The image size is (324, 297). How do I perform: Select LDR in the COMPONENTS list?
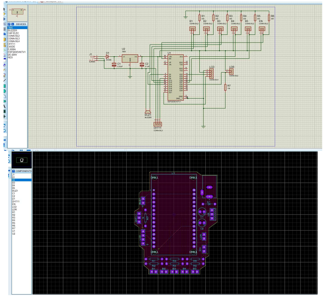tap(14, 209)
